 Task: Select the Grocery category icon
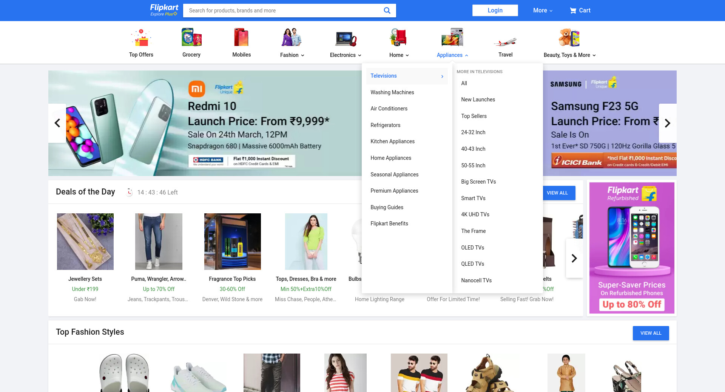coord(191,38)
